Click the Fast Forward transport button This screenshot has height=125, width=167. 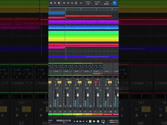pos(80,121)
